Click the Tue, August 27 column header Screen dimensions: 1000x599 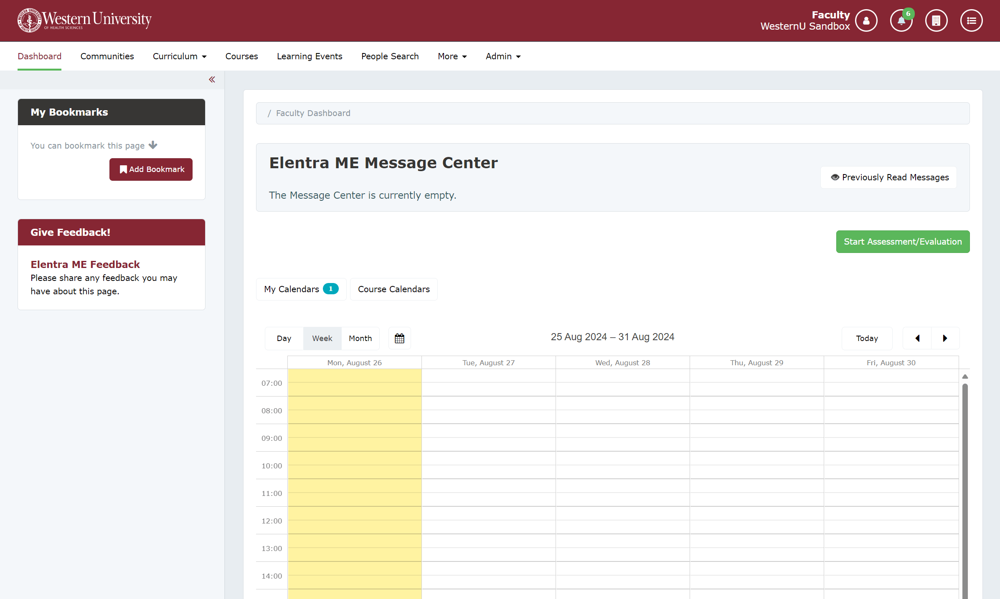tap(488, 363)
